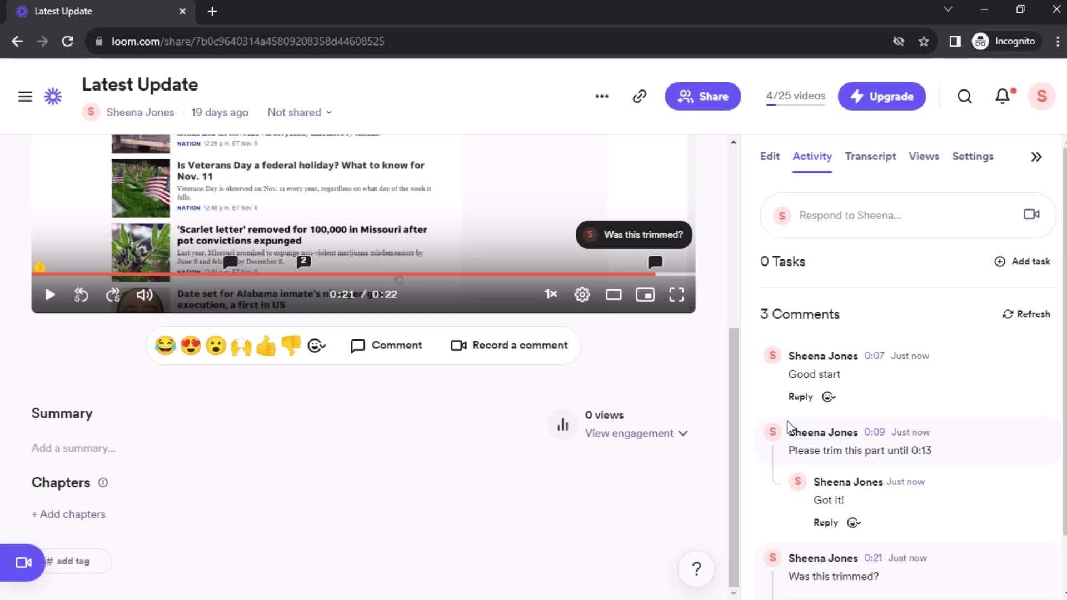
Task: Select the Activity tab in sidebar
Action: 812,156
